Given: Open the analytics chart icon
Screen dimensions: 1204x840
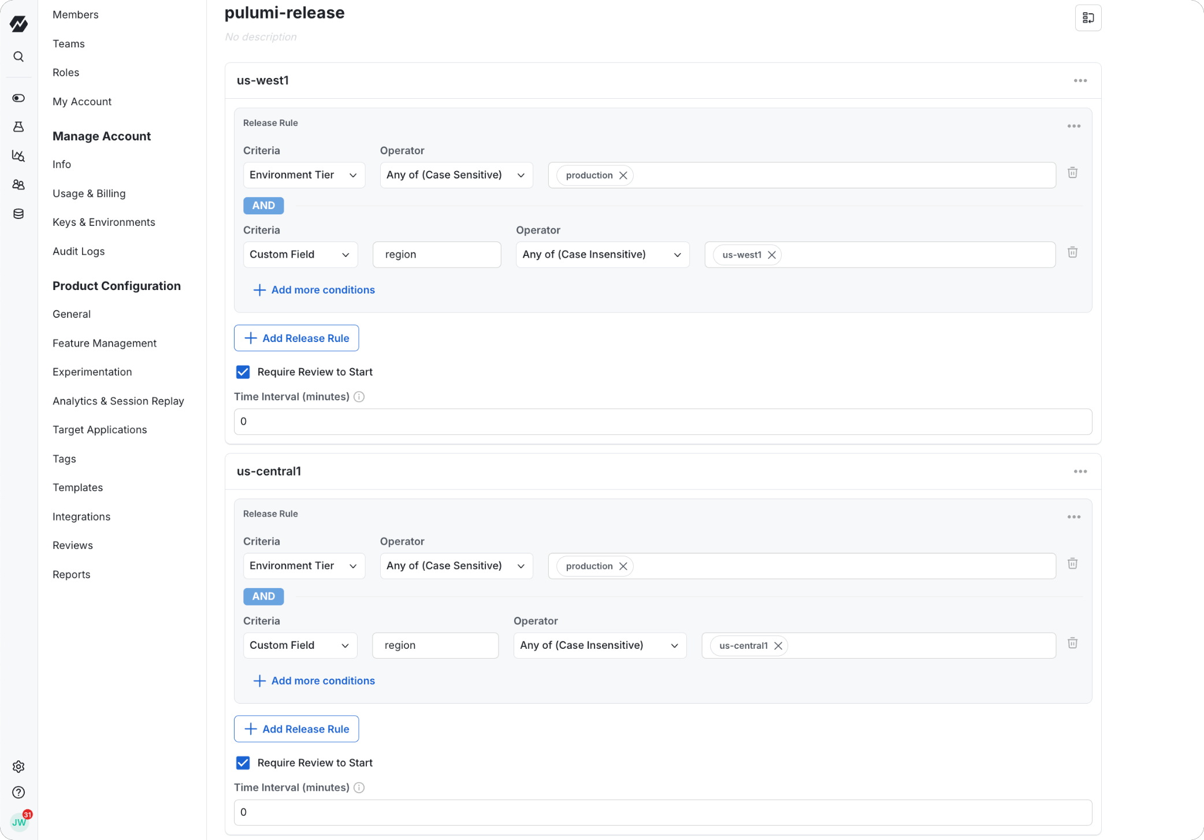Looking at the screenshot, I should tap(18, 156).
